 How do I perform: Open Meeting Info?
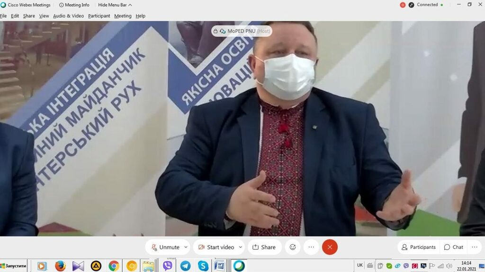(75, 5)
